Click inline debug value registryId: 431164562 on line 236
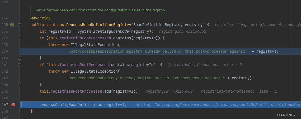This screenshot has height=119, width=301. point(183,31)
